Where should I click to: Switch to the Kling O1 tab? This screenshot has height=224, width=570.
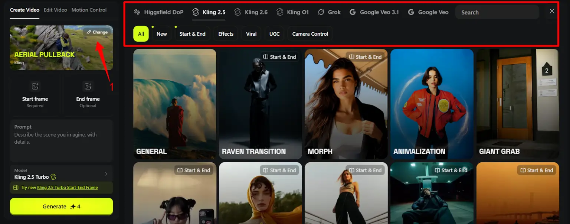pyautogui.click(x=292, y=12)
